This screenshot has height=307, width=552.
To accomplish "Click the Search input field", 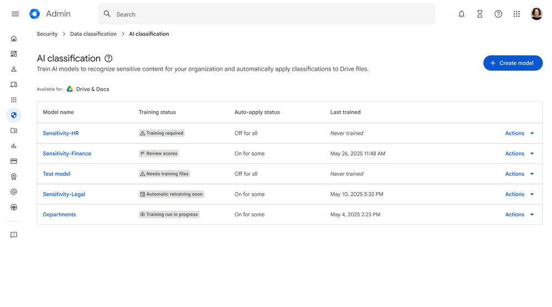I will click(x=270, y=14).
